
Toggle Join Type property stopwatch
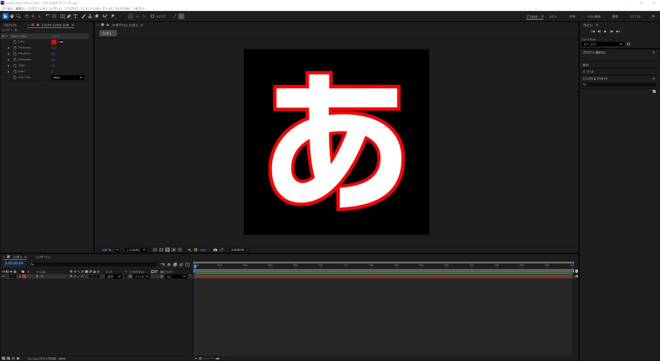coord(15,77)
